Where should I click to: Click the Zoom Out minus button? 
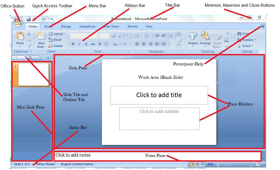(x=218, y=164)
